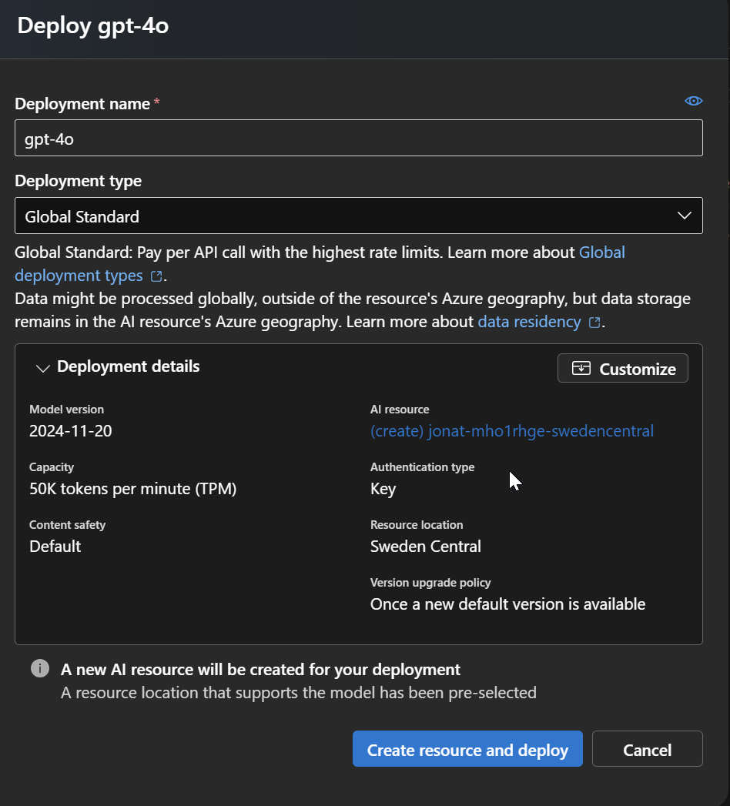Screen dimensions: 730x806
Task: Click the 'Resource location' label
Action: [x=417, y=525]
